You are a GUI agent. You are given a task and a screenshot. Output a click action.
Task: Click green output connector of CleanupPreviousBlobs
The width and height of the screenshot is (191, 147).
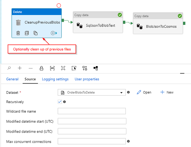[x=63, y=20]
